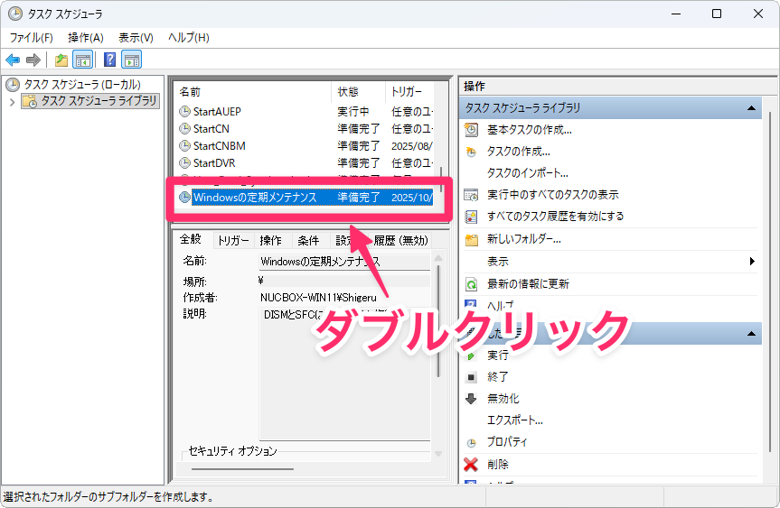This screenshot has height=508, width=780.
Task: Switch to the トリガー tab
Action: pyautogui.click(x=233, y=241)
